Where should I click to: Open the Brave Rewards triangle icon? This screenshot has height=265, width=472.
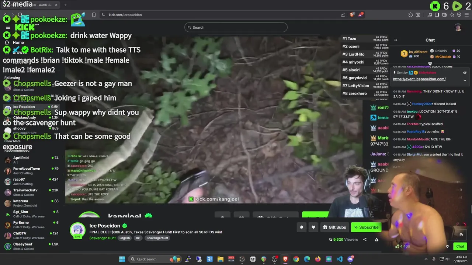[361, 15]
